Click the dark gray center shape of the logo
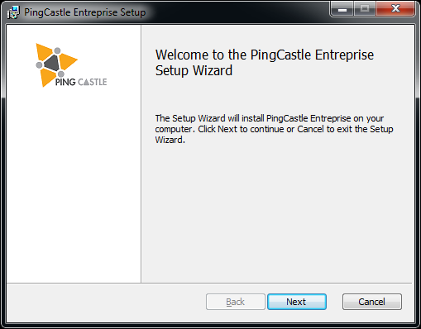Image resolution: width=421 pixels, height=329 pixels. (x=52, y=63)
